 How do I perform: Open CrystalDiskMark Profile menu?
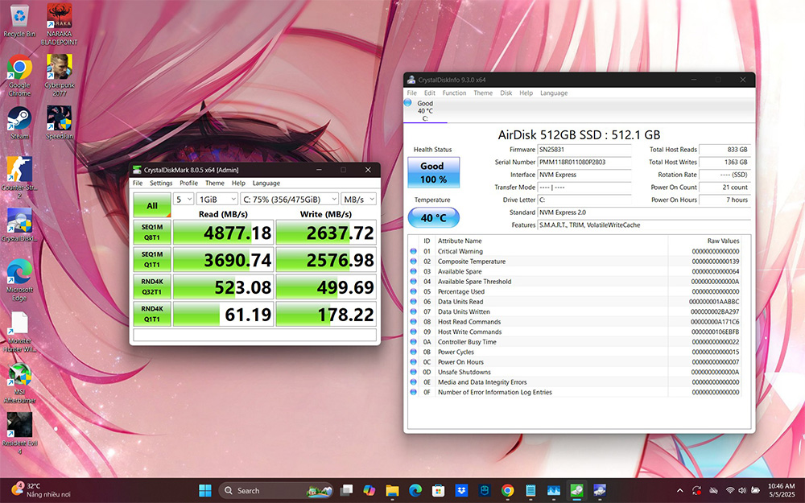point(188,183)
